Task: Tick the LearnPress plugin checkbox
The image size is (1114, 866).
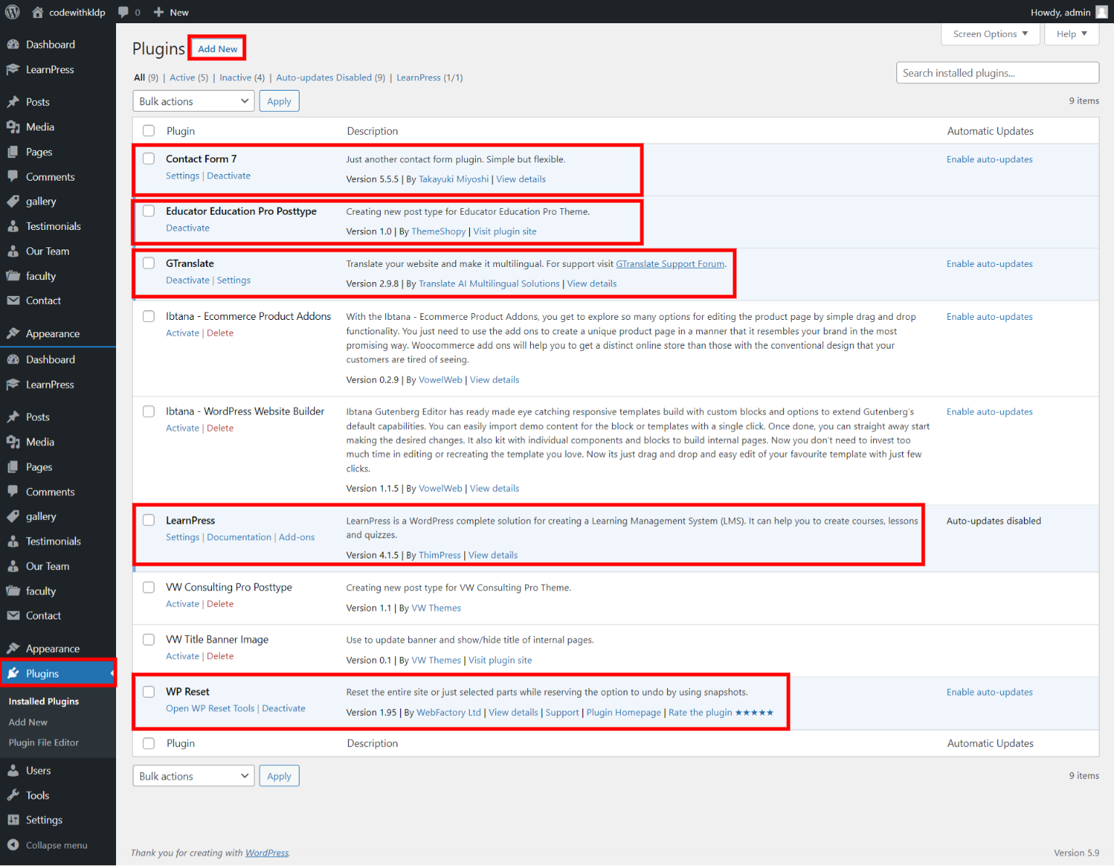Action: tap(149, 520)
